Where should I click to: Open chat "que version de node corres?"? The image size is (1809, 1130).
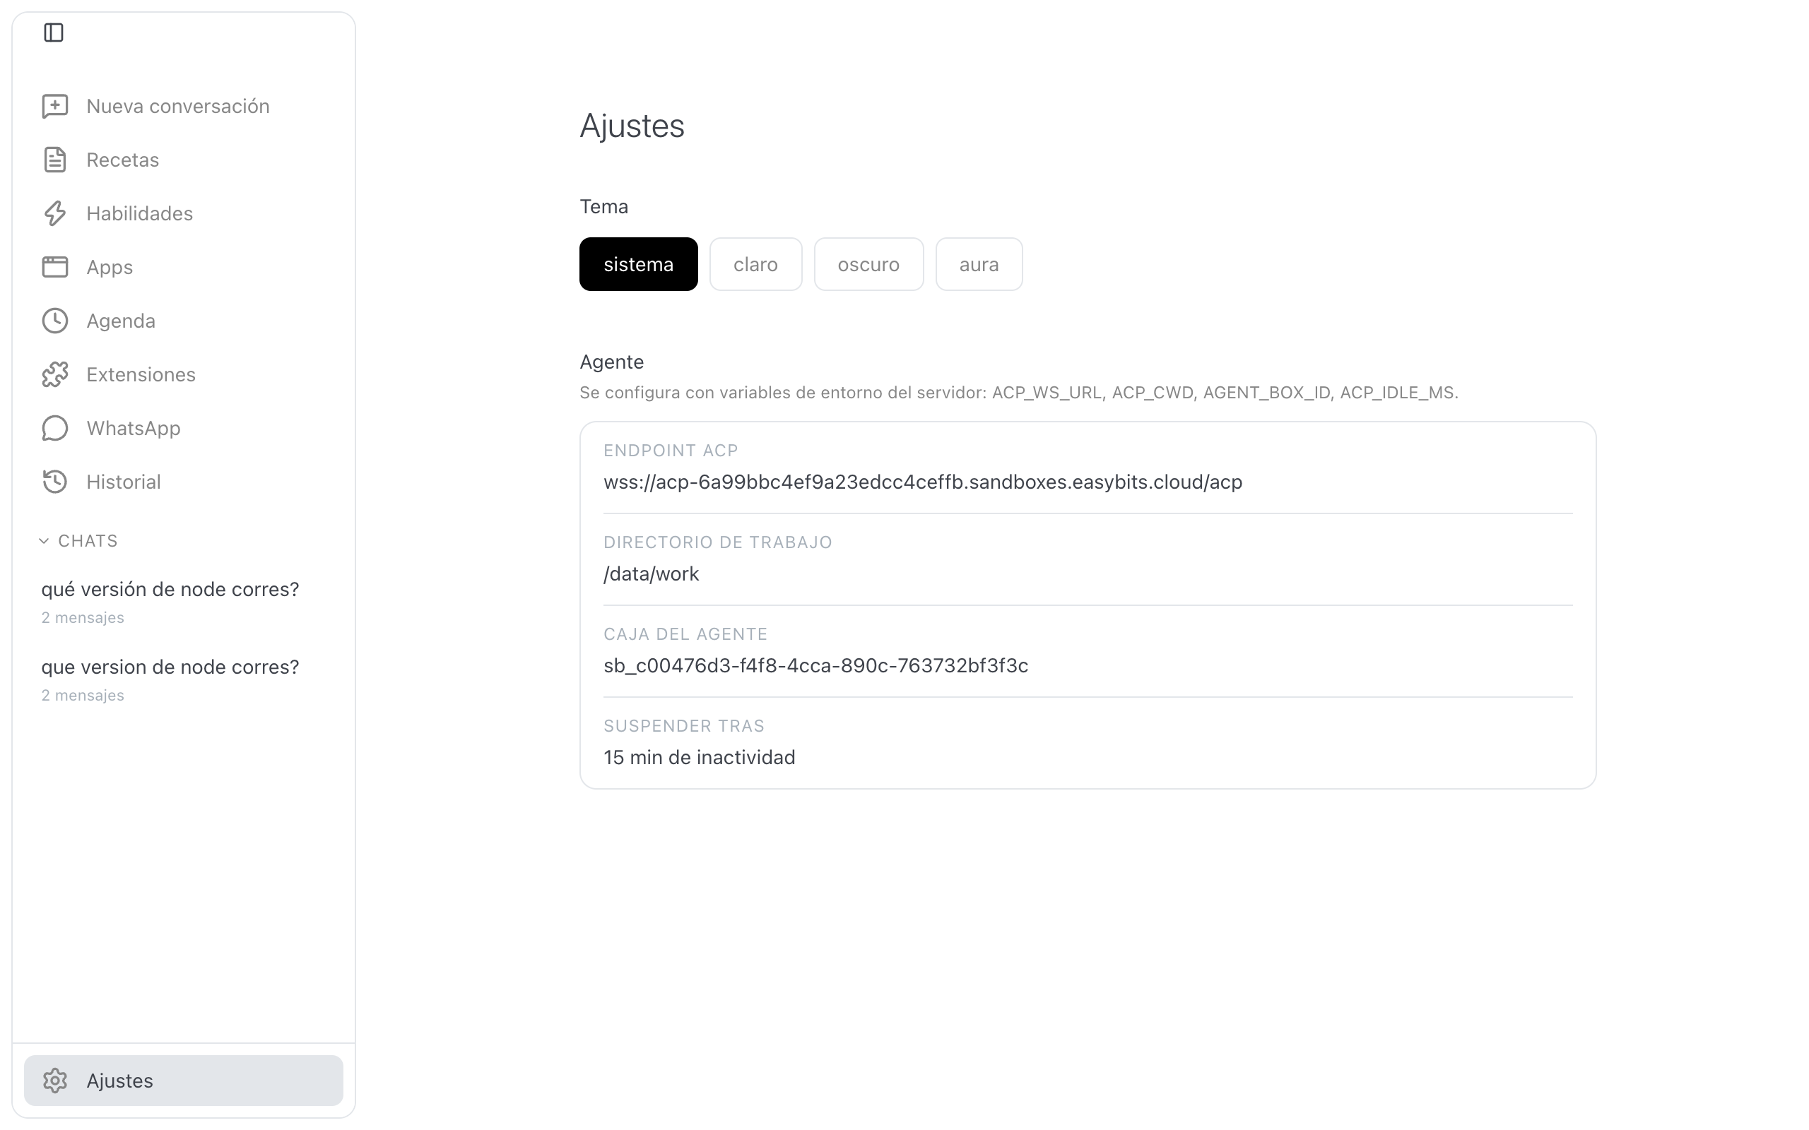[170, 679]
